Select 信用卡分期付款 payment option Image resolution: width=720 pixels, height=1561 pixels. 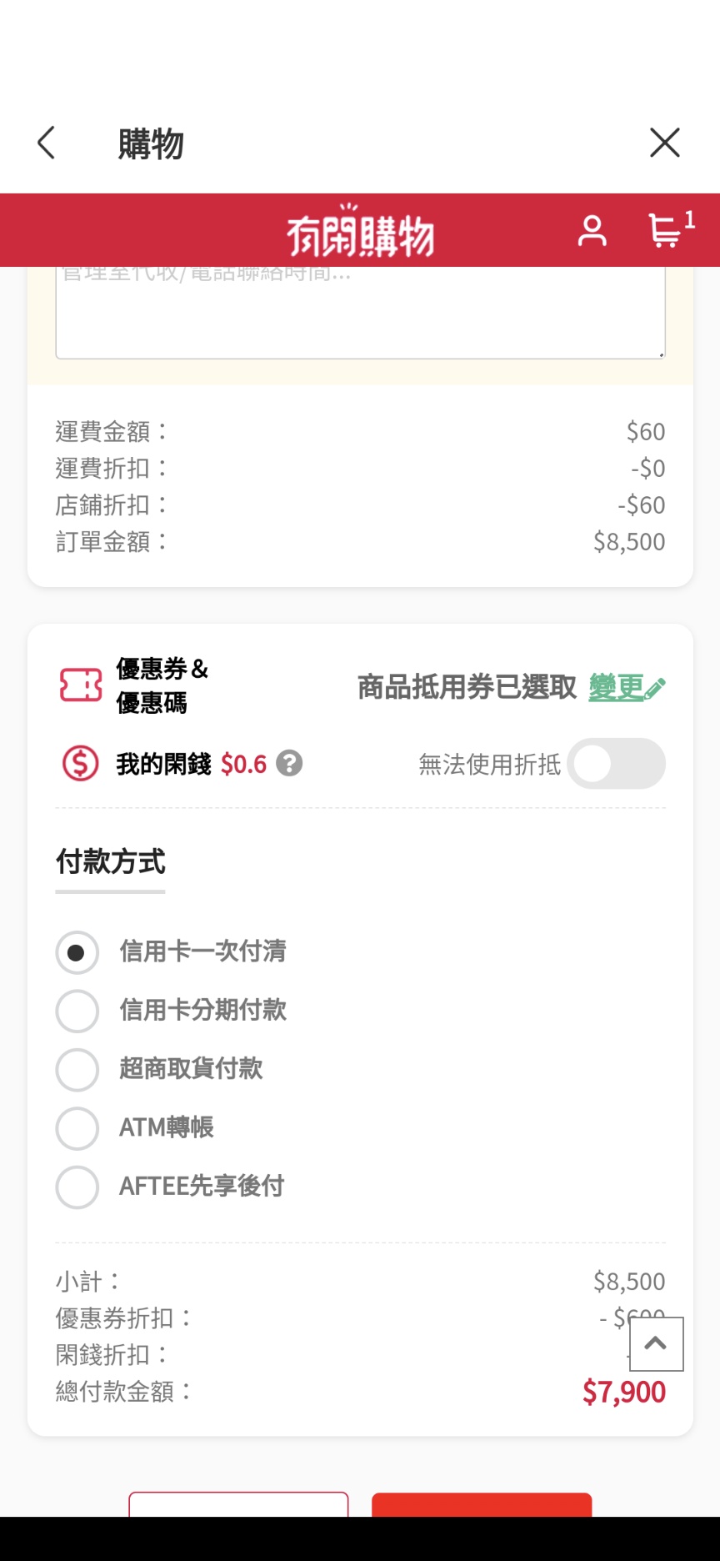tap(77, 1011)
